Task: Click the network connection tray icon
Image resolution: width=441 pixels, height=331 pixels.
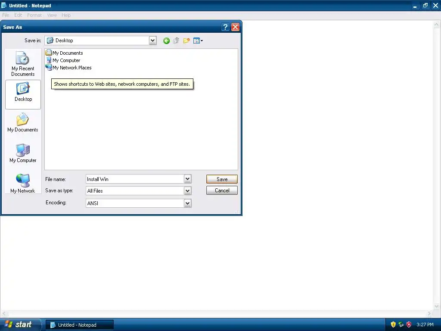Action: [401, 325]
